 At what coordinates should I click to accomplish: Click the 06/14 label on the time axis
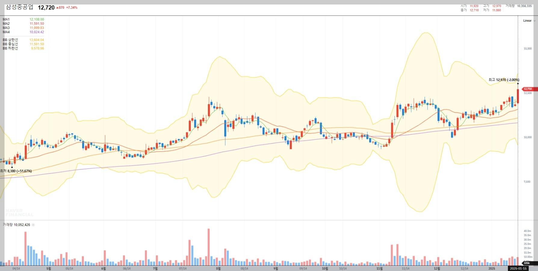[x=127, y=269]
